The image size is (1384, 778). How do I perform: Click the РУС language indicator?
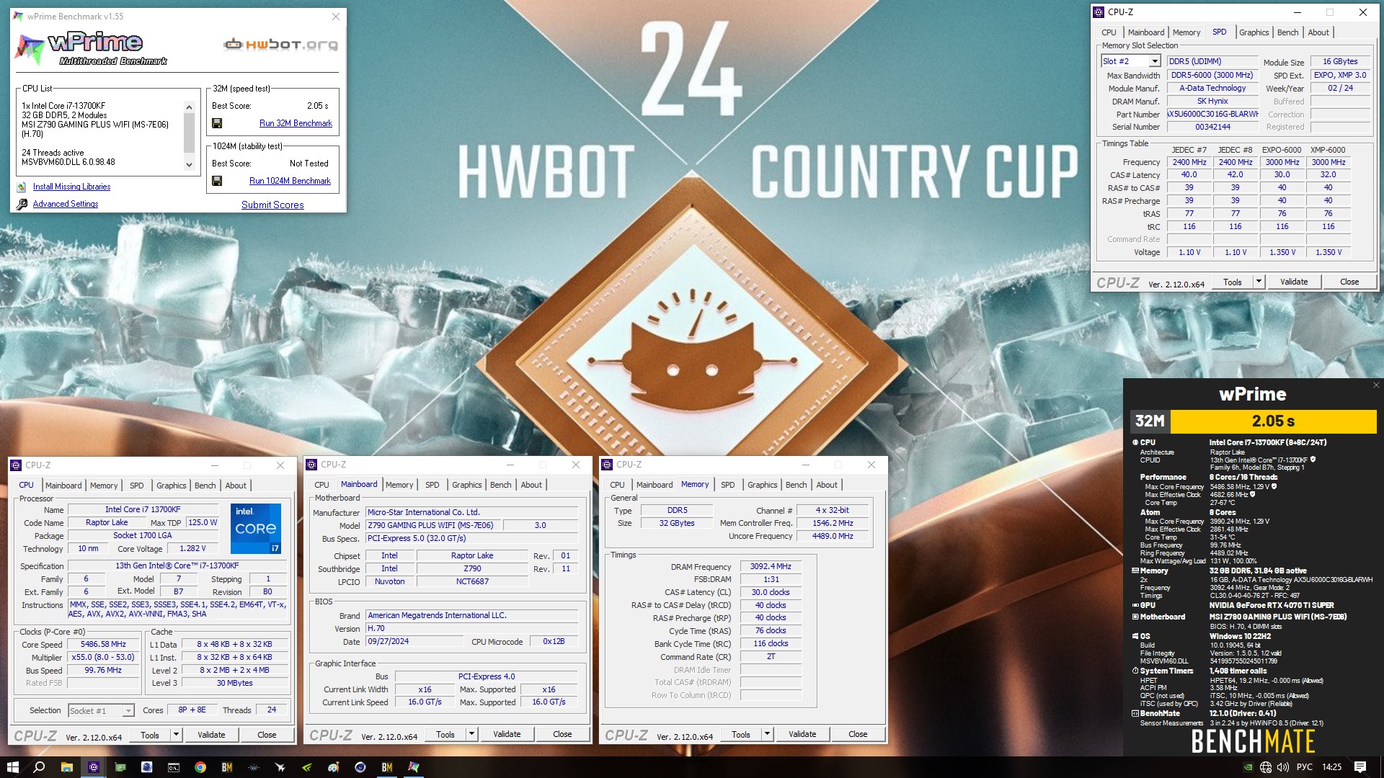(x=1305, y=767)
